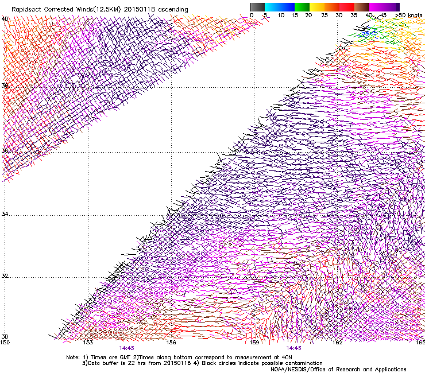
Task: Click the longitude label '159' on bottom axis
Action: 254,343
